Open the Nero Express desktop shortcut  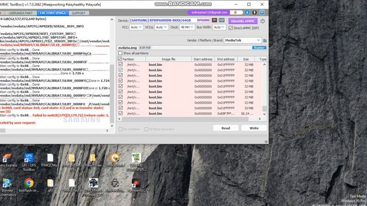coord(7,161)
